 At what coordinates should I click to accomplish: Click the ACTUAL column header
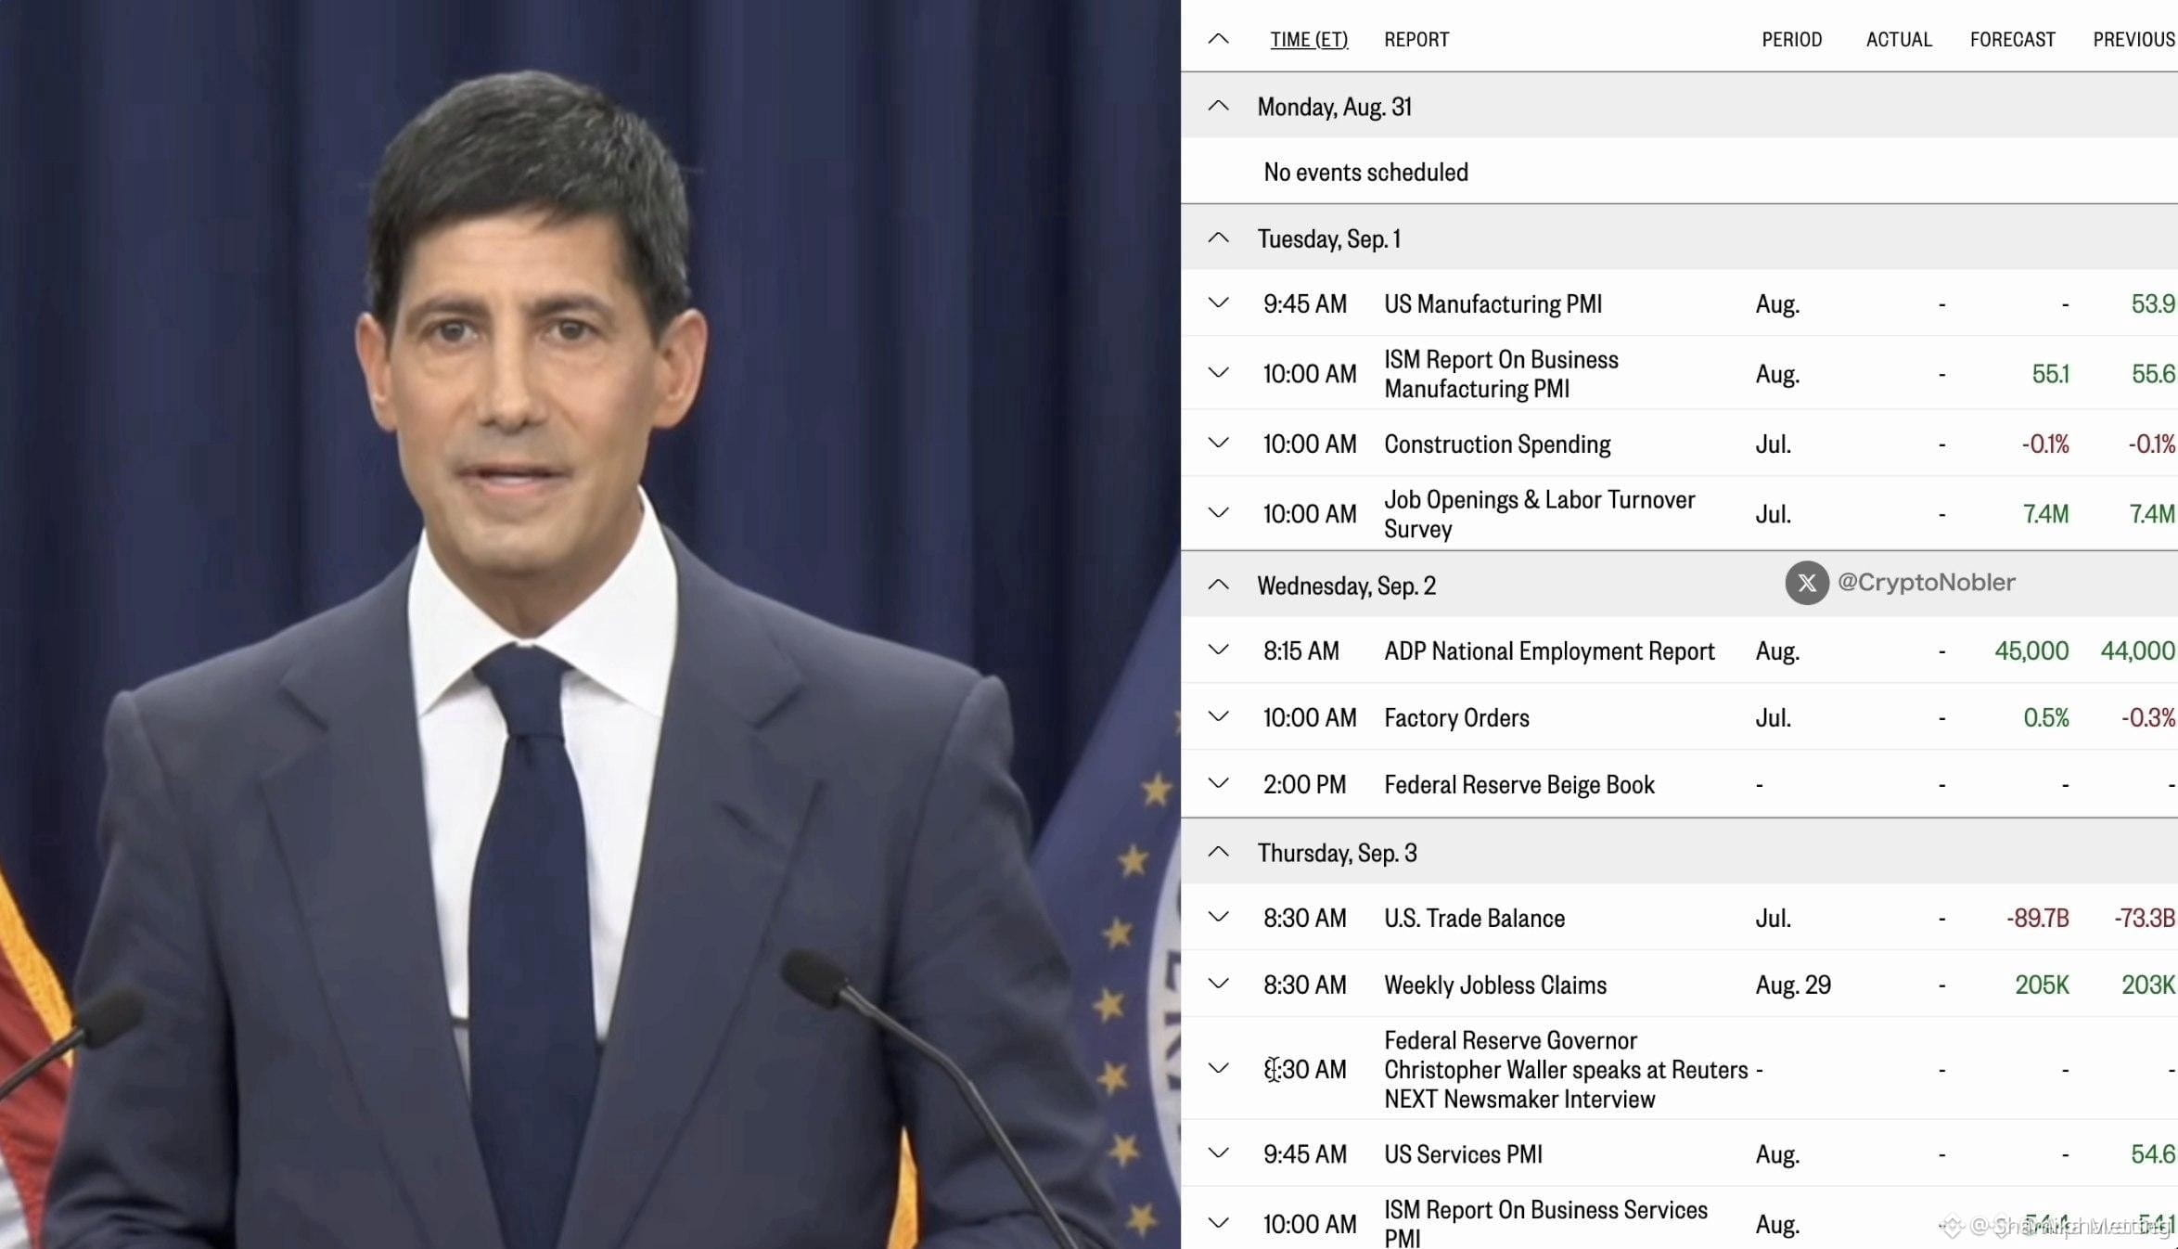coord(1899,40)
